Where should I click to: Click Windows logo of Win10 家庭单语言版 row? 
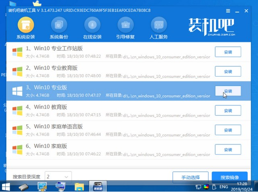point(17,130)
